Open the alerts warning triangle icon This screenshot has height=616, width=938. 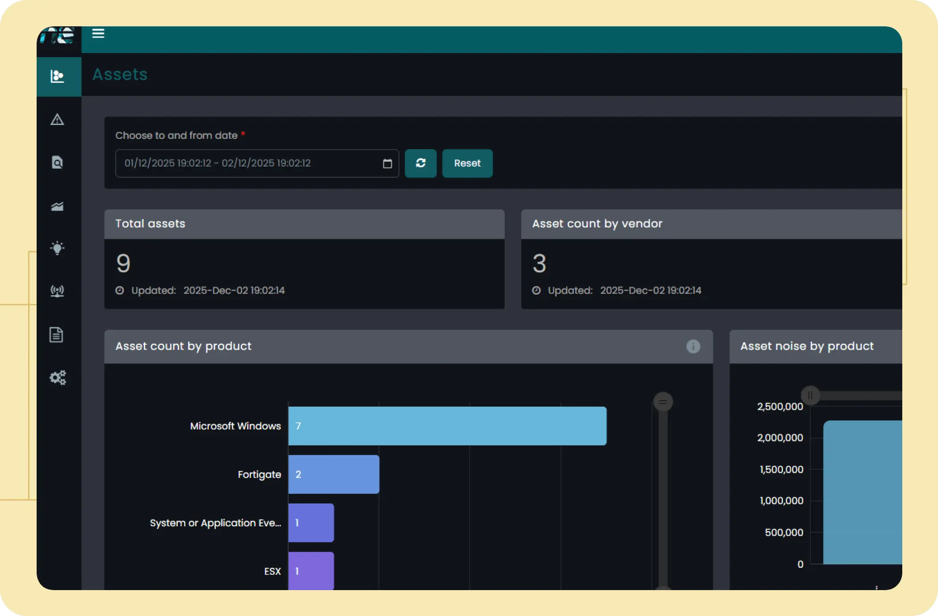tap(57, 120)
